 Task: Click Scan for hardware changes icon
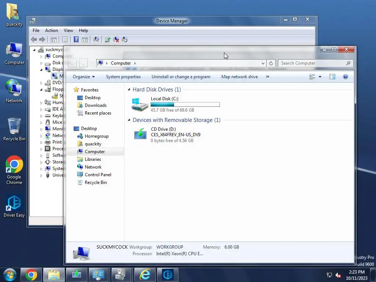click(x=96, y=39)
